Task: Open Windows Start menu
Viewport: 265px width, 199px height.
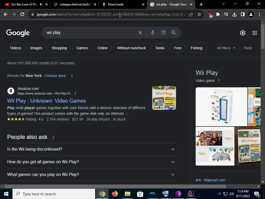Action: coord(6,194)
